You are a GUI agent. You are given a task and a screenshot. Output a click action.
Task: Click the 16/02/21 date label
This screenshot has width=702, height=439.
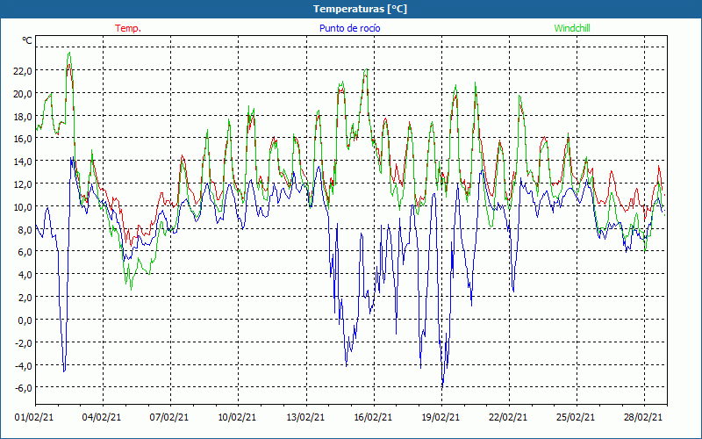pos(373,418)
